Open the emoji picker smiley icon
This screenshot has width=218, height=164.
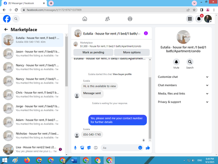[x=140, y=148]
